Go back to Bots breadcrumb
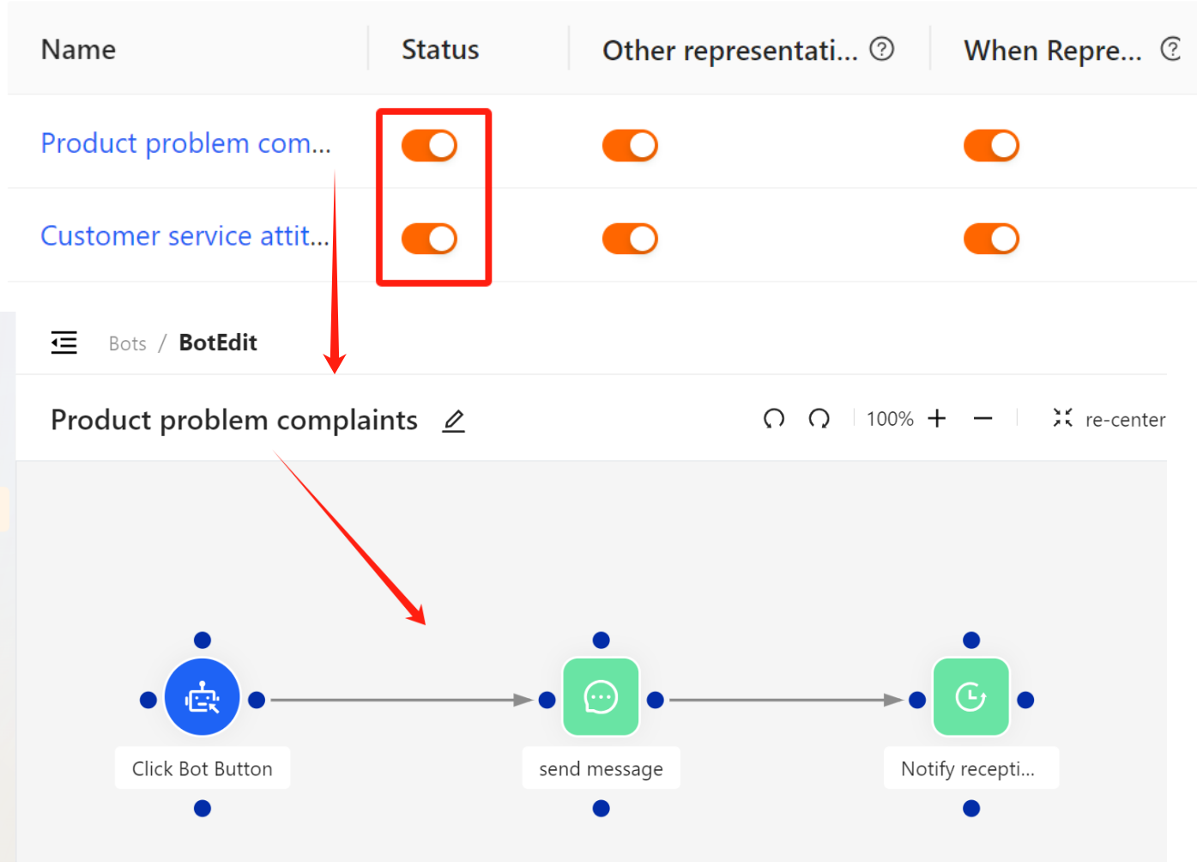This screenshot has height=868, width=1197. tap(128, 343)
